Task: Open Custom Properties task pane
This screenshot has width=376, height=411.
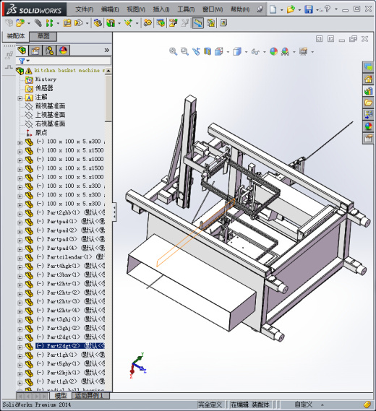Action: click(x=368, y=138)
